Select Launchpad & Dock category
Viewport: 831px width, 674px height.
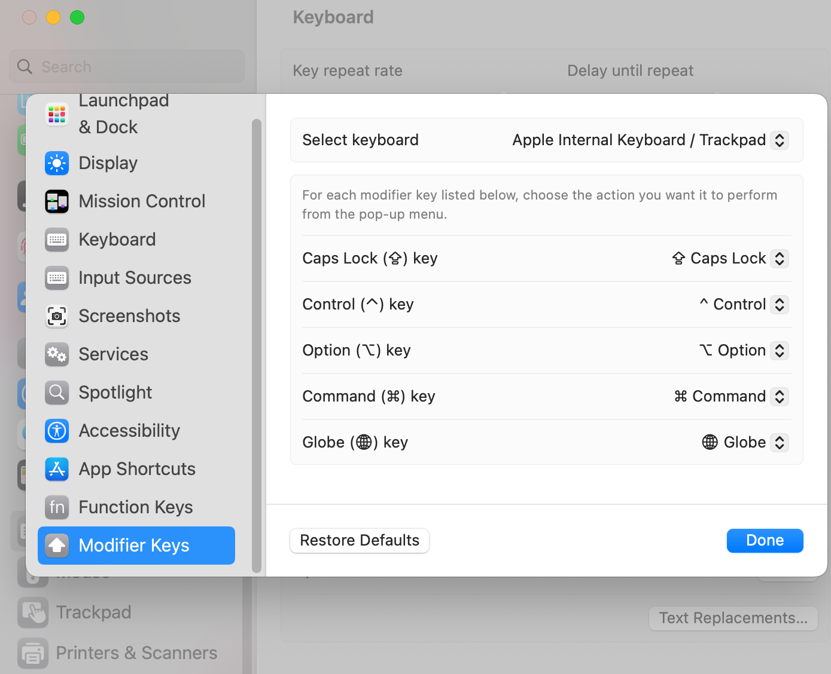(x=124, y=114)
